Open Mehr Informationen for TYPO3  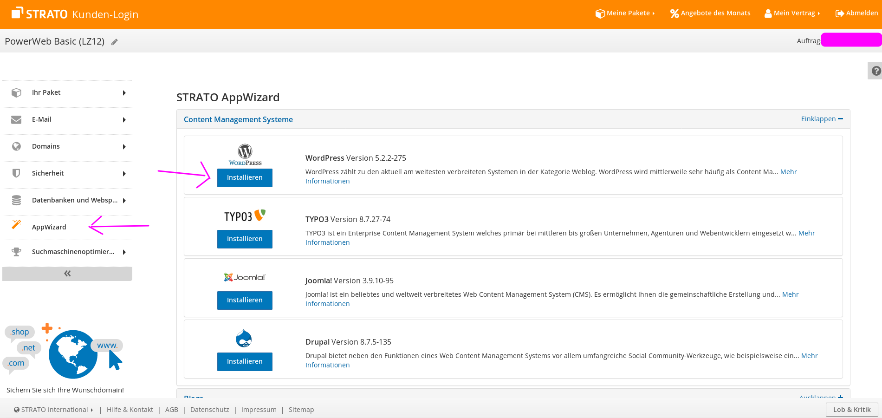coord(327,242)
